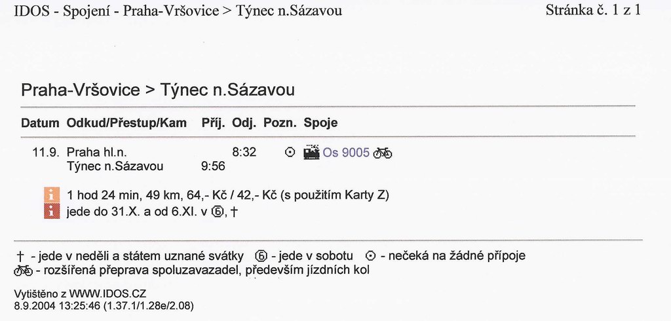Select the Týnec n.Sázavou arrival station
The height and width of the screenshot is (321, 671).
point(115,166)
